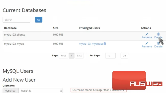This screenshot has height=93, width=166.
Task: Rename the mybiz123_clients database
Action: coord(147,37)
